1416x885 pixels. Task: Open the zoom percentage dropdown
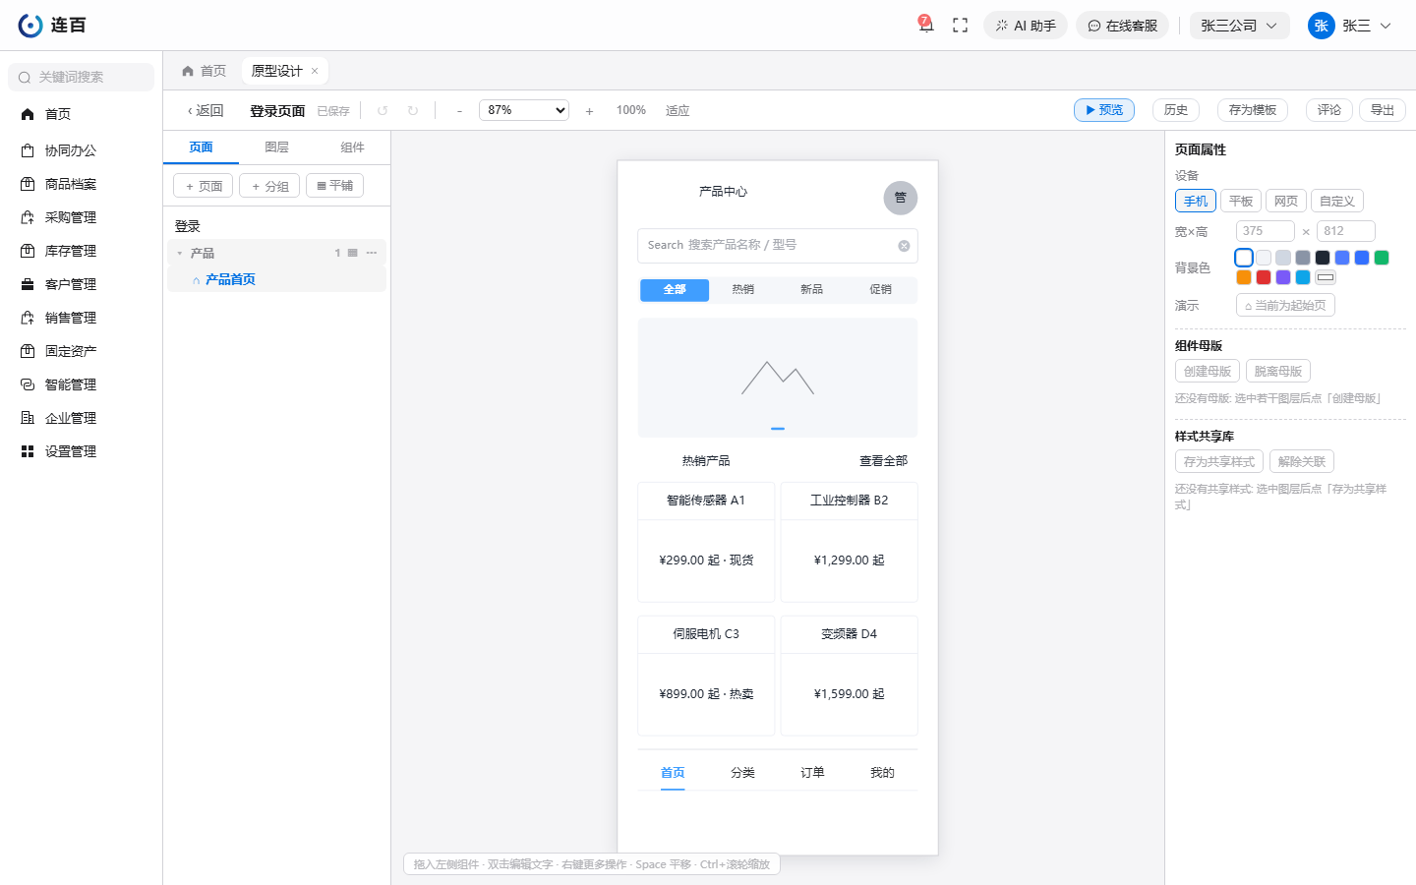click(524, 110)
